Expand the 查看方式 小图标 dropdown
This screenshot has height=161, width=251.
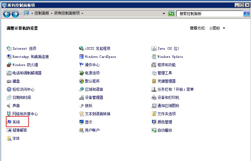click(224, 28)
